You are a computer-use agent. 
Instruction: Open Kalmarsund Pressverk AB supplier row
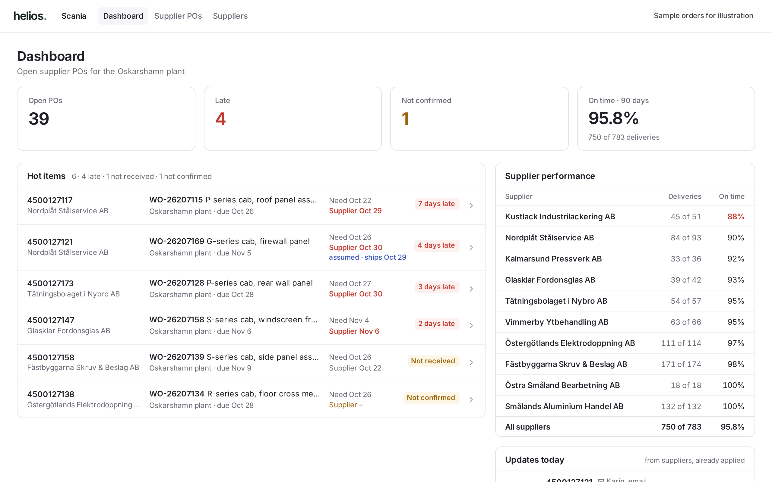(625, 259)
